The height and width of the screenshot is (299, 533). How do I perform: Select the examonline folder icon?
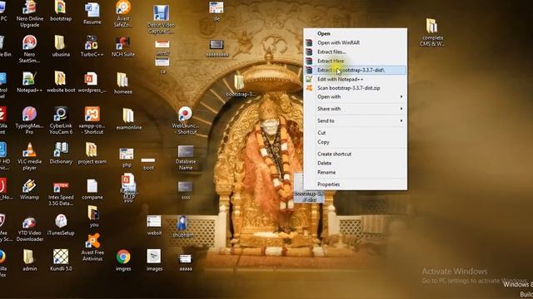point(128,119)
